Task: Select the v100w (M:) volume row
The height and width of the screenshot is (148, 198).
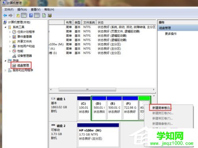Action: pos(102,44)
